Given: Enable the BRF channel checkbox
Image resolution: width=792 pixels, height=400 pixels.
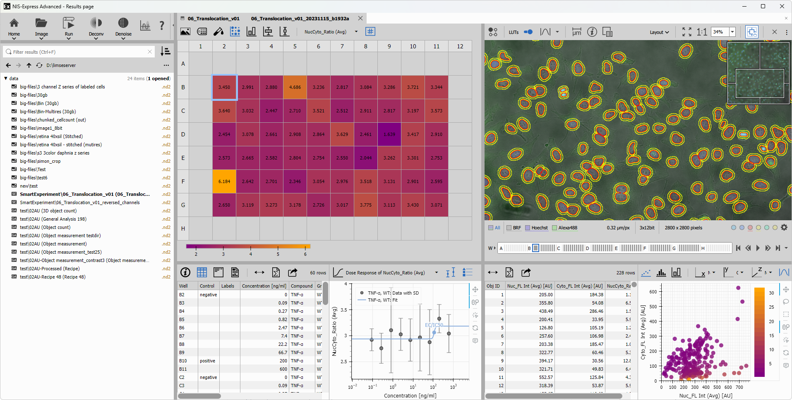Looking at the screenshot, I should pos(509,228).
